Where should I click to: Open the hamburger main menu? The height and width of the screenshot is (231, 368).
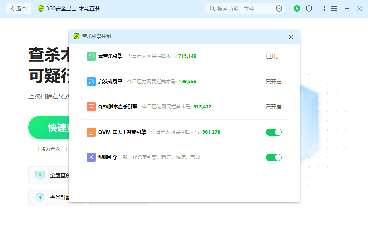coord(334,9)
